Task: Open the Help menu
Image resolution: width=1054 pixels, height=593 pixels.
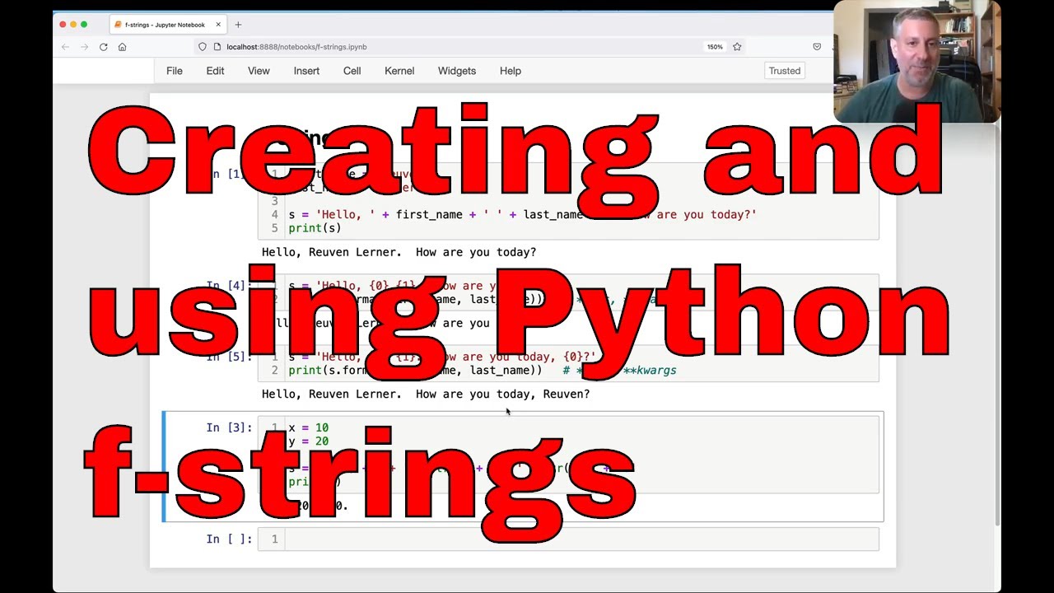Action: point(511,71)
